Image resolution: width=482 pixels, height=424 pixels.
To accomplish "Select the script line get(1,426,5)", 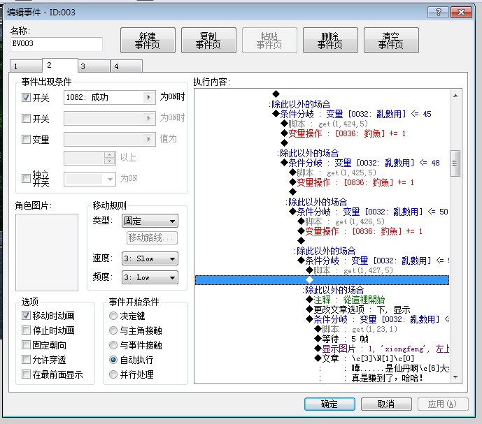I will (x=341, y=221).
